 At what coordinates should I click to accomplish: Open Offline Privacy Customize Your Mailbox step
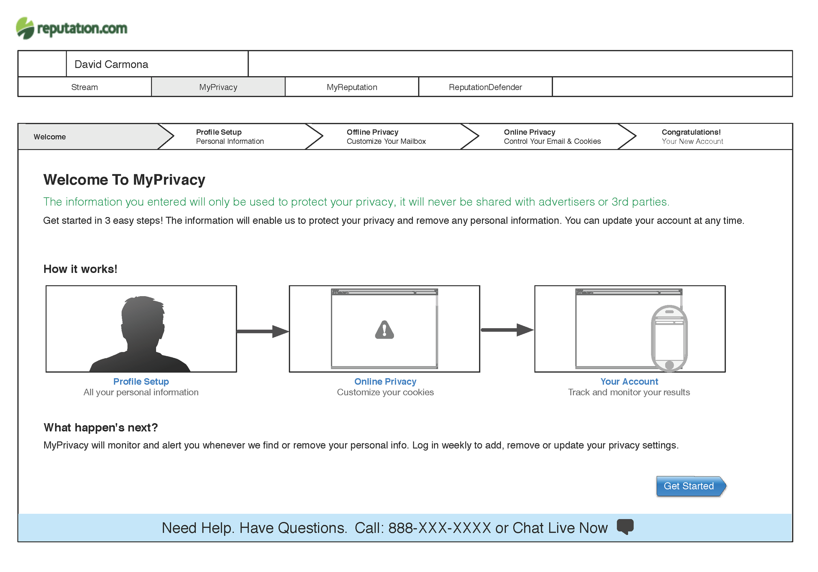(392, 137)
